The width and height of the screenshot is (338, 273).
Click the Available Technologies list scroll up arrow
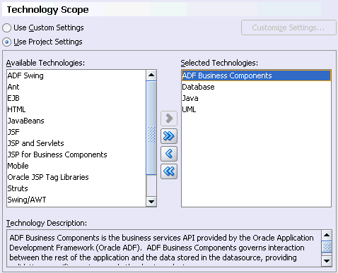coord(151,75)
